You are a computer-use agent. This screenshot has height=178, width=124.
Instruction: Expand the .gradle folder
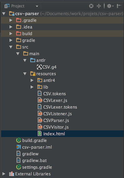pyautogui.click(x=11, y=20)
